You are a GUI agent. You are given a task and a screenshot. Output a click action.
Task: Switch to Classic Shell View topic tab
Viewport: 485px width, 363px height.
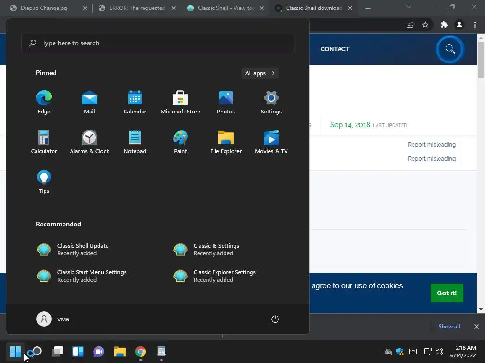pyautogui.click(x=225, y=8)
